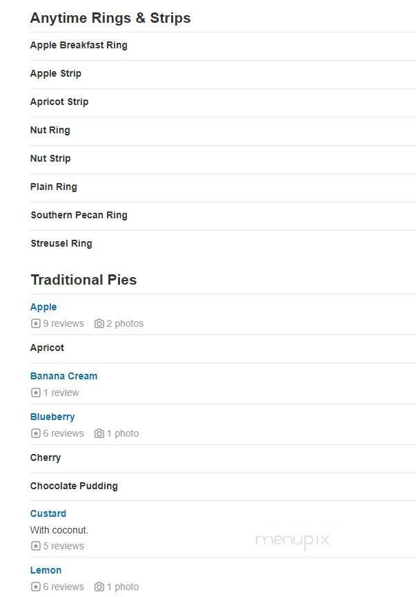Image resolution: width=416 pixels, height=597 pixels.
Task: View Apple's 9 reviews label
Action: click(62, 323)
